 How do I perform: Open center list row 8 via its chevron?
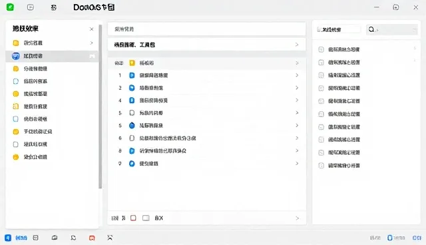point(297,150)
